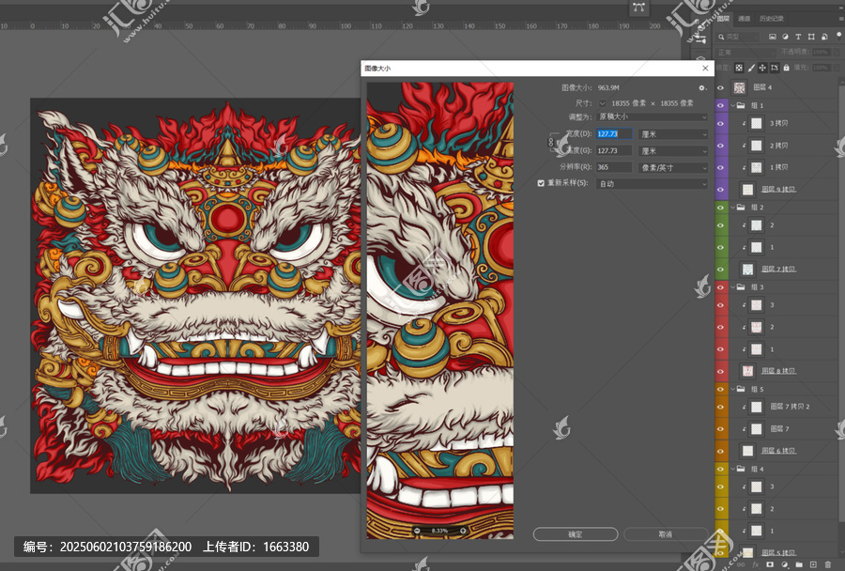Zoom in the dialog preview with plus icon
The width and height of the screenshot is (845, 571).
click(x=463, y=532)
